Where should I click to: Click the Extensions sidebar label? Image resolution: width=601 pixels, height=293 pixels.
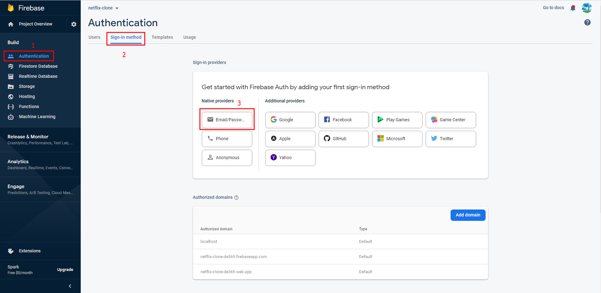tap(30, 251)
